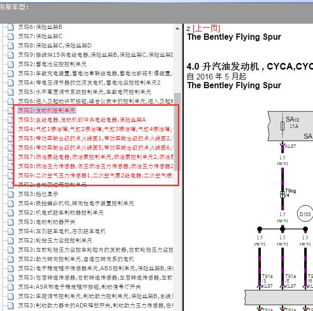Click page icon beside 页码6:进入及起动许可按钮

[x=10, y=101]
